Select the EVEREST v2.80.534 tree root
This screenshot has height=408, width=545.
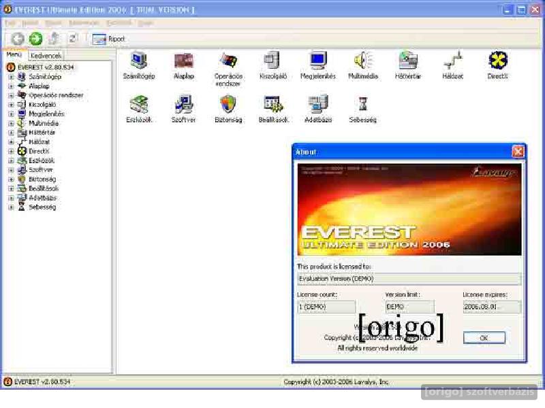click(46, 67)
